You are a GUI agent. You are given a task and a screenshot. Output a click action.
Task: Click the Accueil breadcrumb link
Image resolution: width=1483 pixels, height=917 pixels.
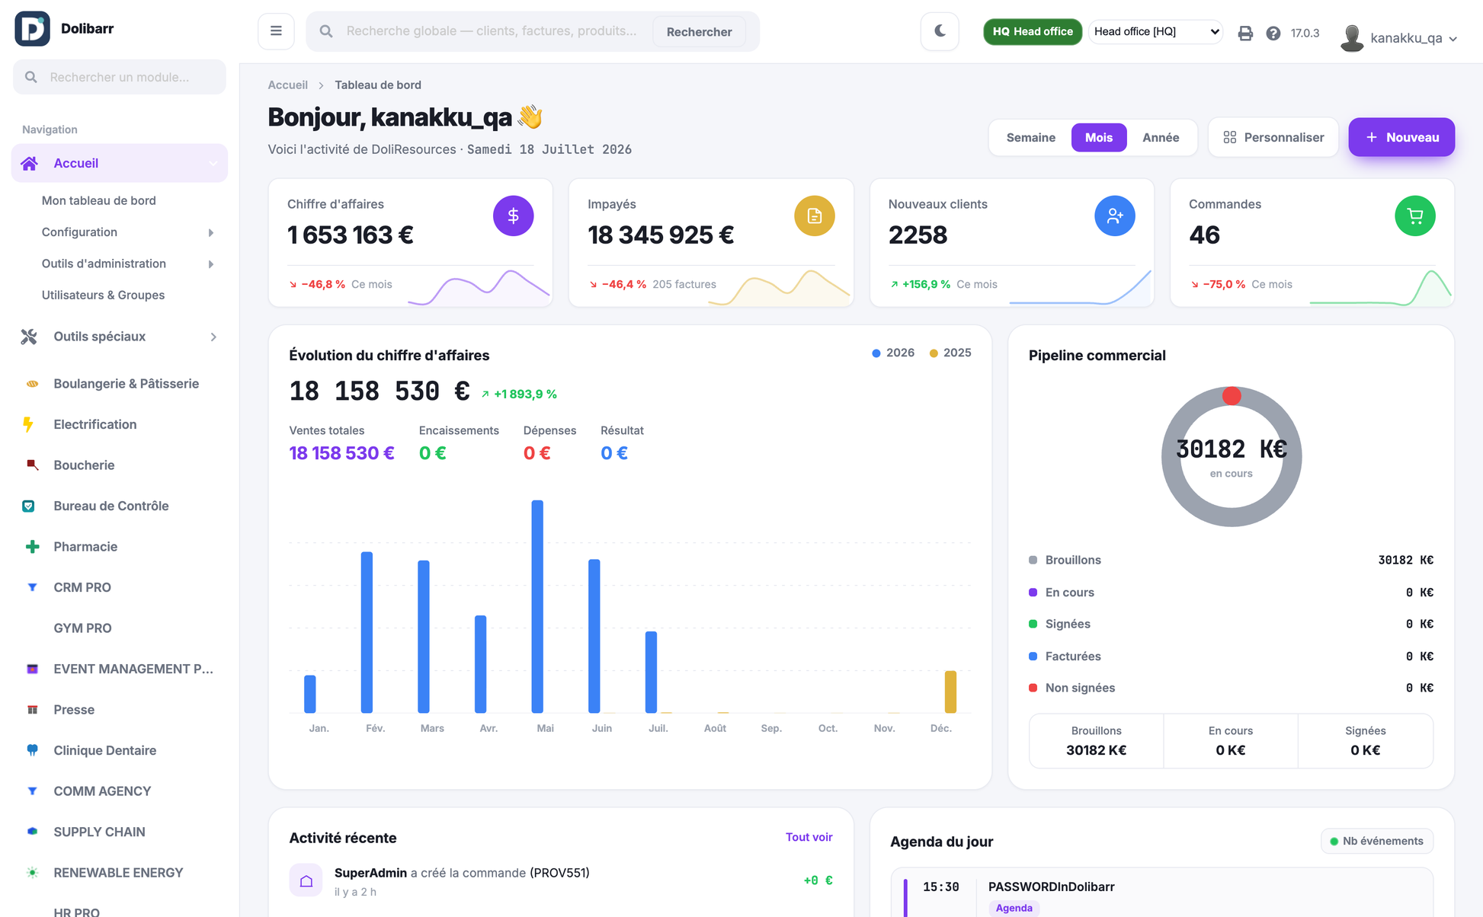coord(287,85)
